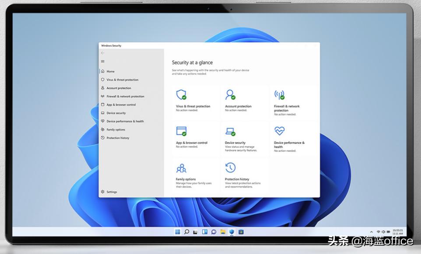
Task: Open the Windows Start menu
Action: point(178,232)
